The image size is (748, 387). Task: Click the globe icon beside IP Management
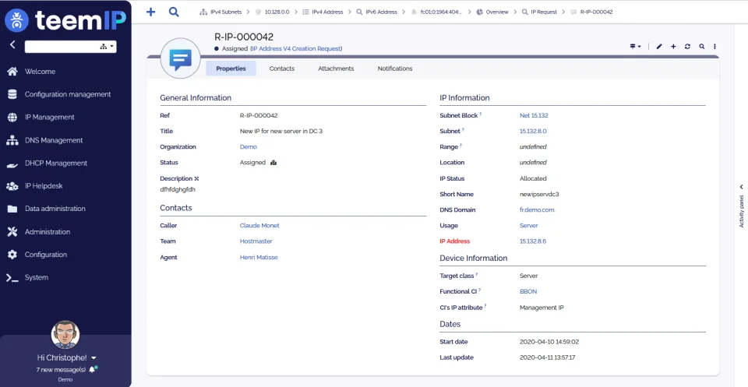[x=12, y=118]
